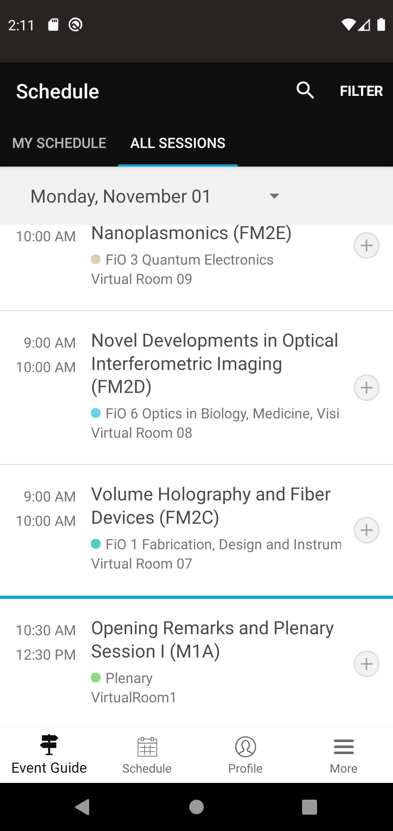Image resolution: width=393 pixels, height=831 pixels.
Task: Add Nanoplasmonics (FM2E) to my schedule
Action: click(x=366, y=245)
